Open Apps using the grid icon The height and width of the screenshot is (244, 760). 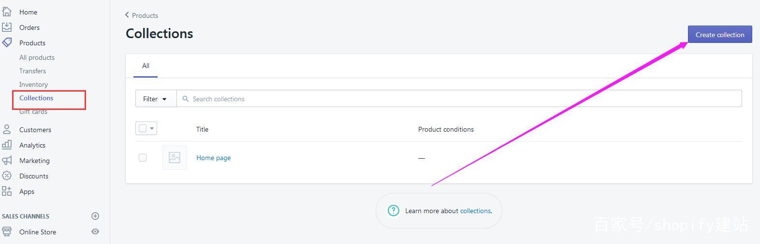coord(7,191)
